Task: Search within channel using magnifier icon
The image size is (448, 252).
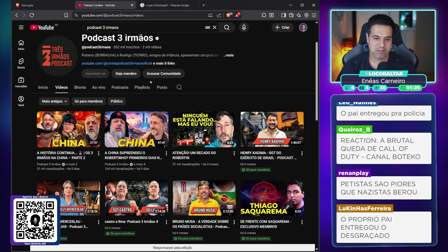Action: 179,87
